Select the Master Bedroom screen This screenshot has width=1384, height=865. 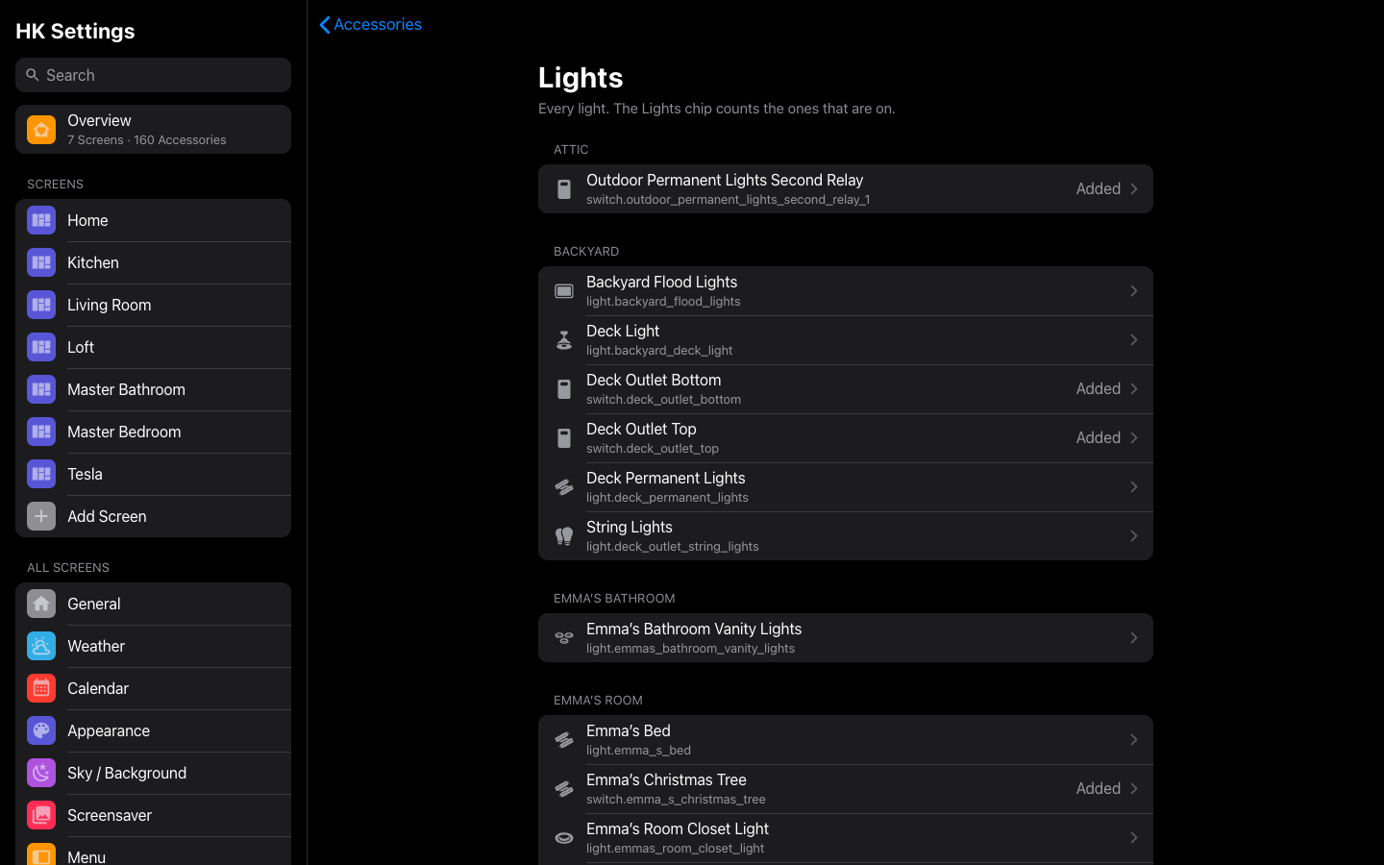click(x=153, y=432)
